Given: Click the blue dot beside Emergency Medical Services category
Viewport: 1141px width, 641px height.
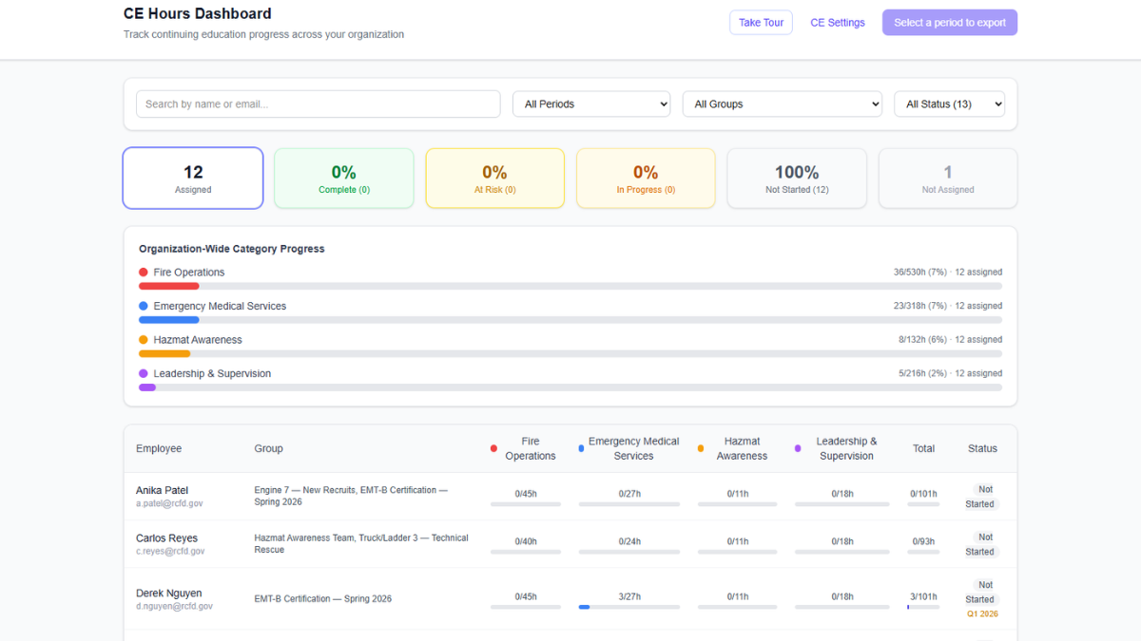Looking at the screenshot, I should pos(144,306).
